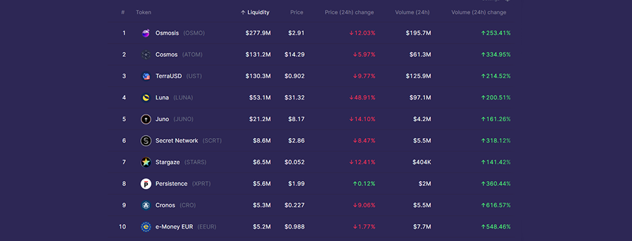
Task: Click the Secret Network logo icon
Action: click(146, 141)
